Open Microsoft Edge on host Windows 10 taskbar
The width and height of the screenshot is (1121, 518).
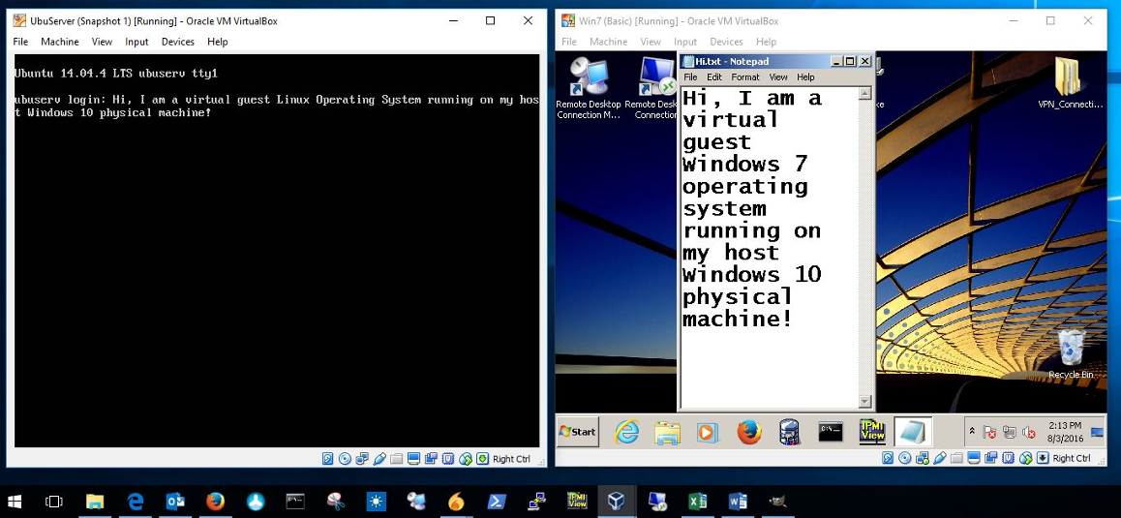click(x=136, y=502)
